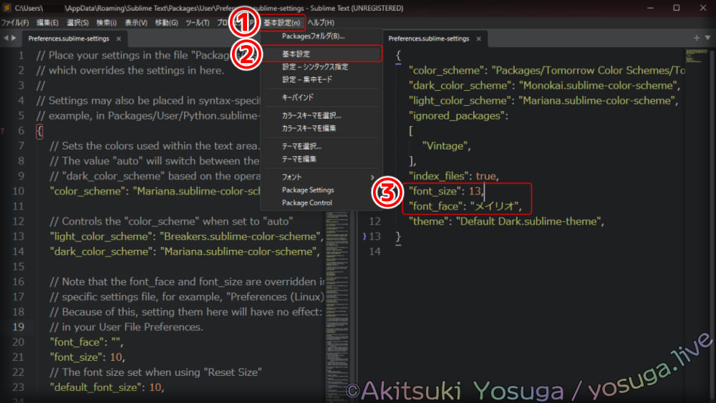The height and width of the screenshot is (403, 716).
Task: Open the 基本設定(n) menu in menu bar
Action: (x=281, y=23)
